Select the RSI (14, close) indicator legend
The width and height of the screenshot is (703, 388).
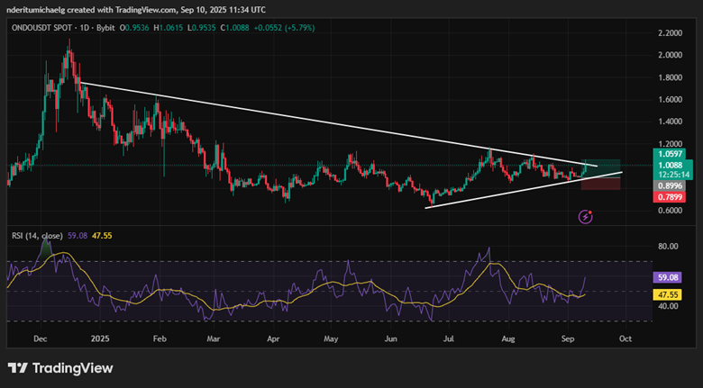pyautogui.click(x=37, y=236)
